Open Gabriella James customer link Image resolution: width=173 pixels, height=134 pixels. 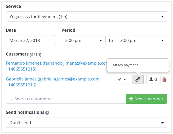pyautogui.click(x=53, y=82)
